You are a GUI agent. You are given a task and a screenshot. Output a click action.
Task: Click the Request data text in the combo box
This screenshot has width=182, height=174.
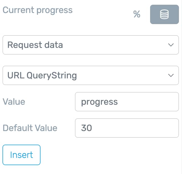point(35,45)
